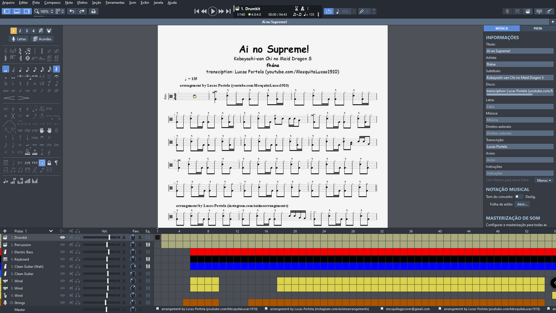Print the score

pos(93,11)
